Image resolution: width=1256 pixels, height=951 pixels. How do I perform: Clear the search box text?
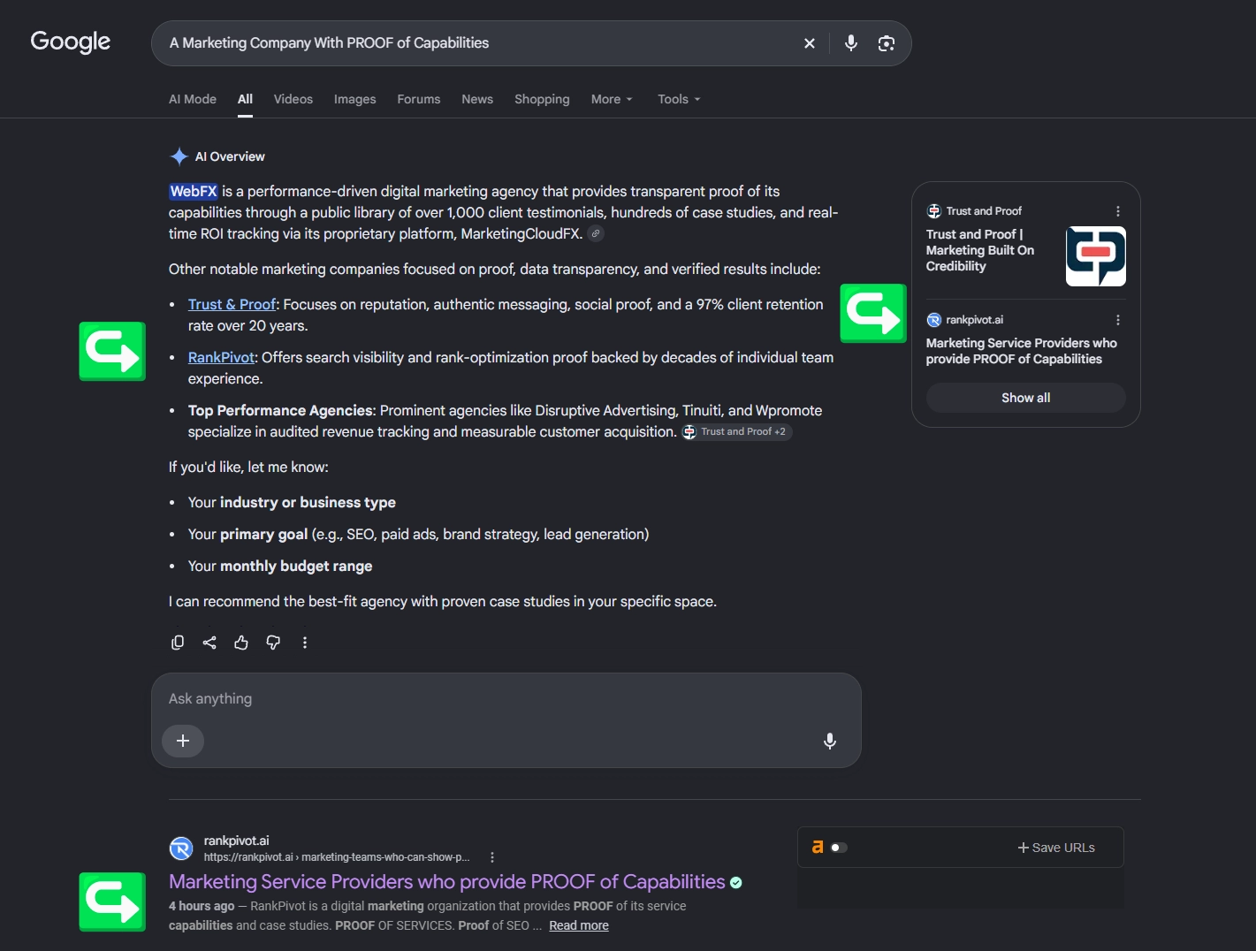809,43
